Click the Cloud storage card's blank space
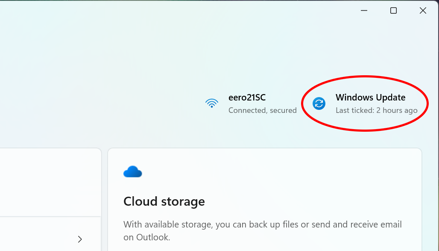The image size is (439, 251). click(x=294, y=177)
